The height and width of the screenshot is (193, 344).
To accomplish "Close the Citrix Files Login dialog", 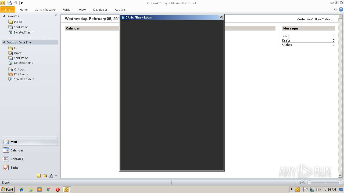I will 221,17.
